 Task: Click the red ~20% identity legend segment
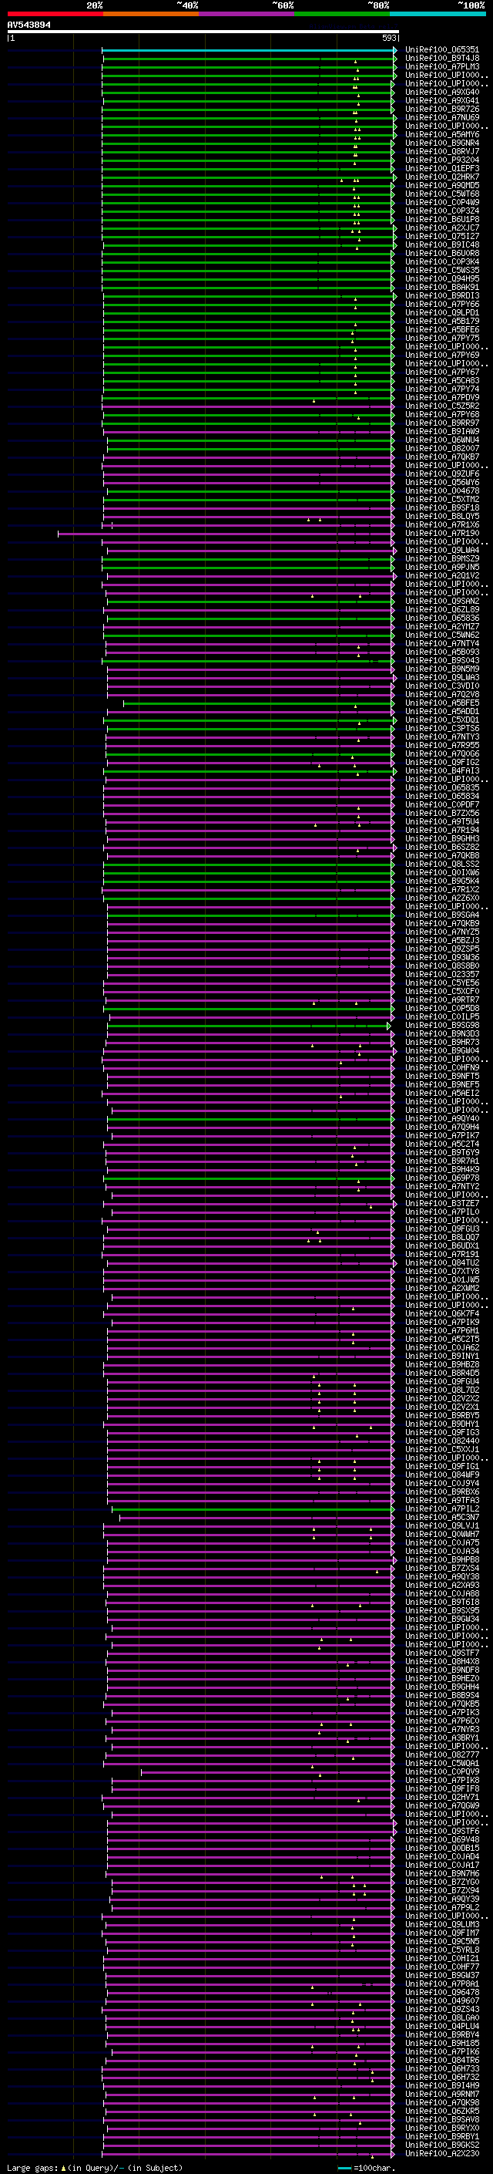click(x=55, y=14)
